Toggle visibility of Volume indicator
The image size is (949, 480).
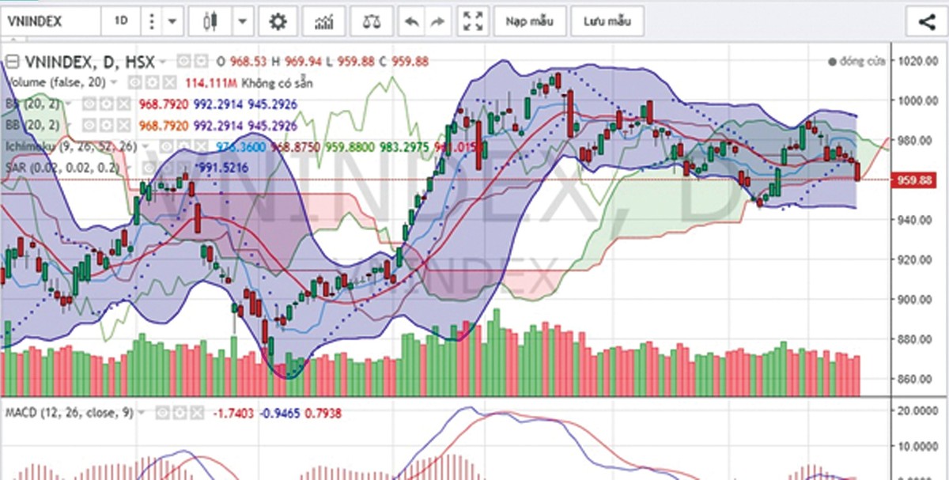[136, 82]
